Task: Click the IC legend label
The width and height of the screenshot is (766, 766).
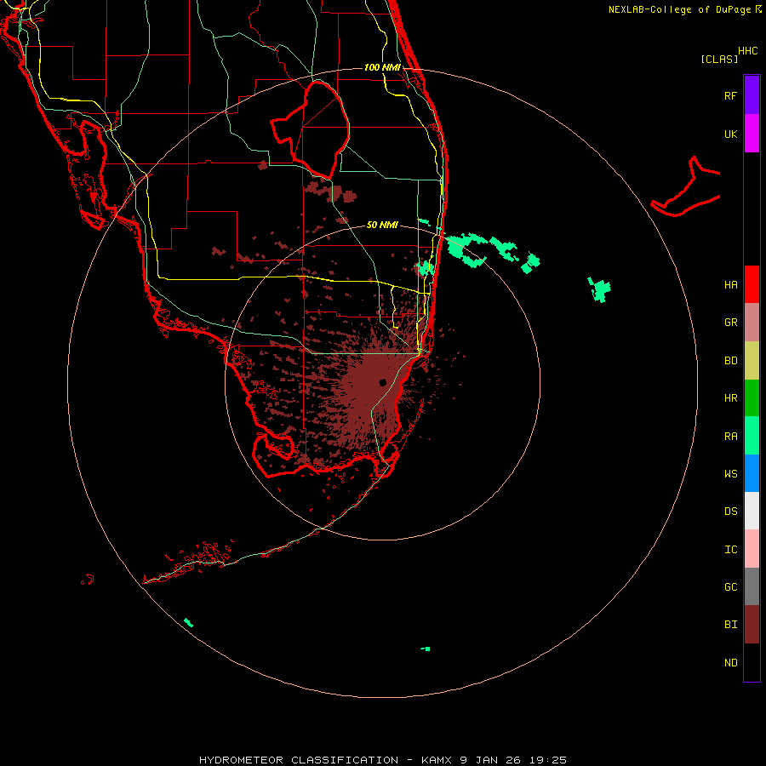Action: [x=730, y=550]
